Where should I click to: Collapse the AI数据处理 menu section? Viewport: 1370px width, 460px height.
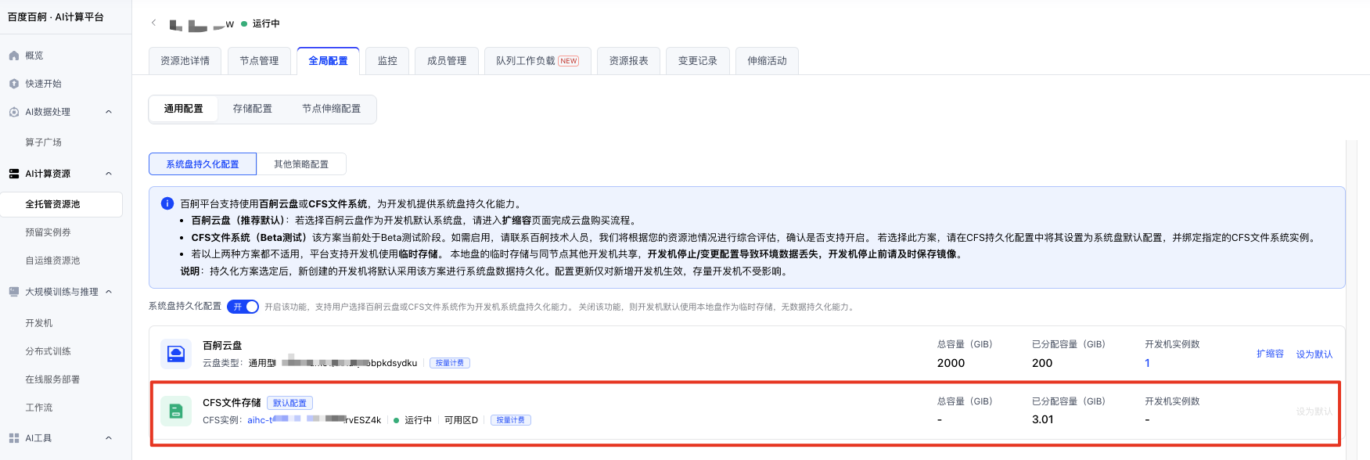(x=109, y=112)
